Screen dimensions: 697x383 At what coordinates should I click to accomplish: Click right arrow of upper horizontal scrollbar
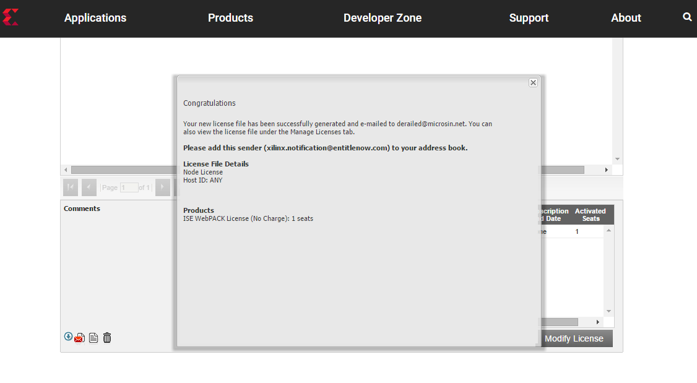pyautogui.click(x=607, y=170)
